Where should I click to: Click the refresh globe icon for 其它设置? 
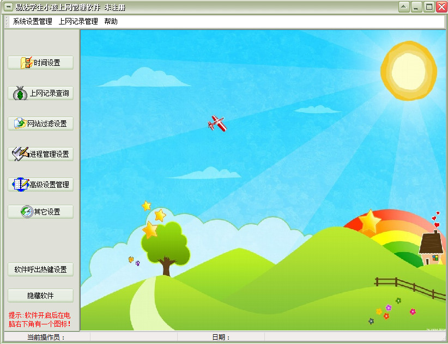point(27,212)
